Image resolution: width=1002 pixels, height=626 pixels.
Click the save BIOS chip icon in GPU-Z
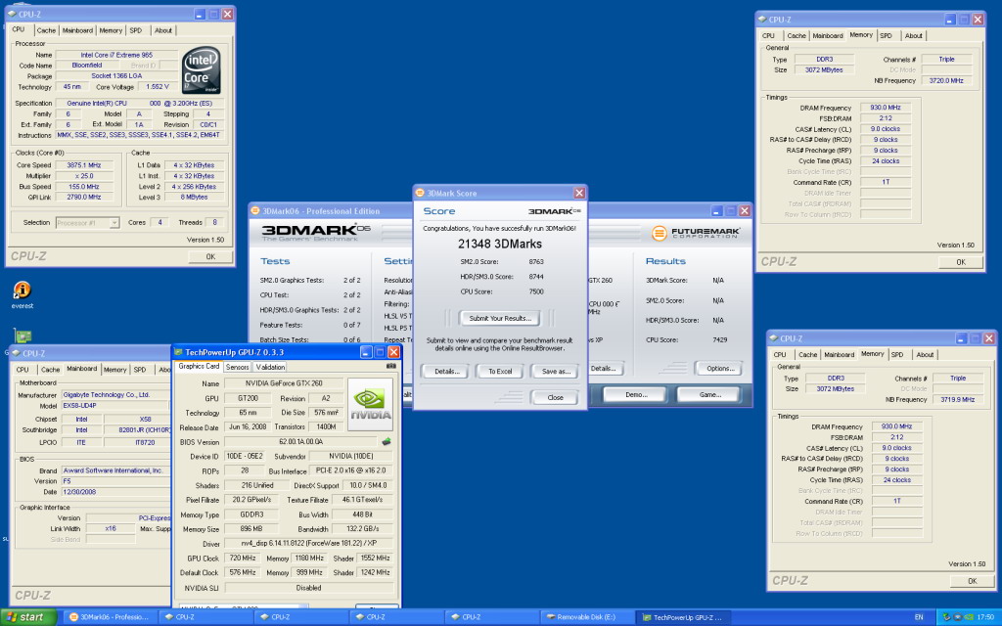(386, 441)
